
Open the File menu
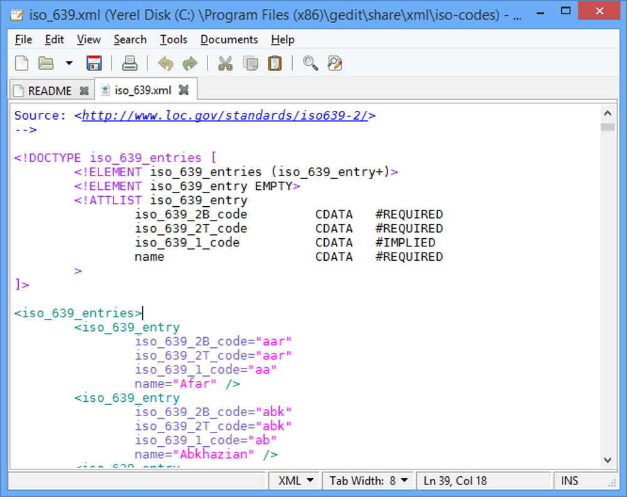23,39
